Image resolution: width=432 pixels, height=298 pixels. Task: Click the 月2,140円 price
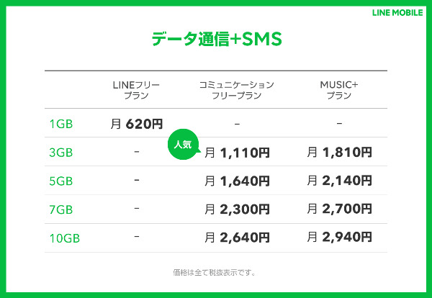[339, 181]
